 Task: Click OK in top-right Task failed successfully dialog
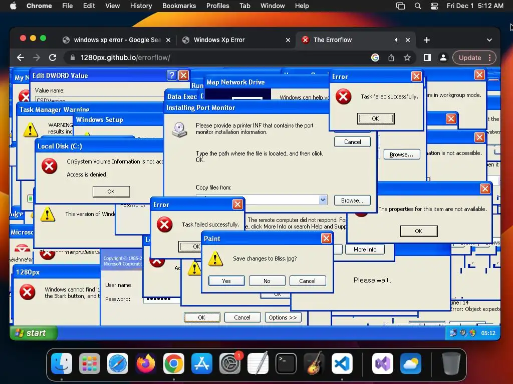pyautogui.click(x=376, y=118)
